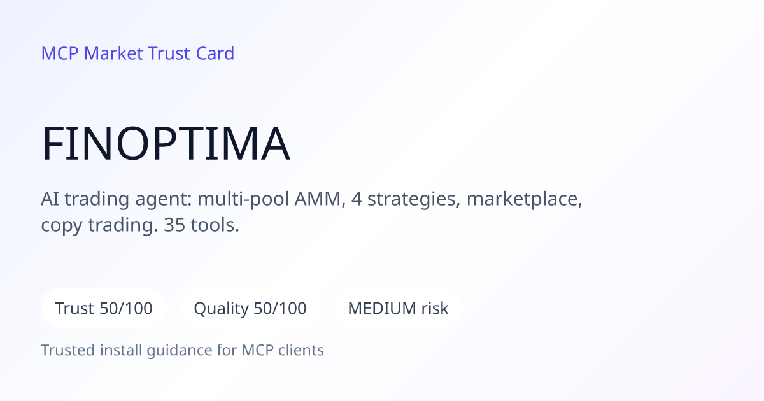
Task: Click the word 'Quality' in the score pill
Action: click(221, 309)
